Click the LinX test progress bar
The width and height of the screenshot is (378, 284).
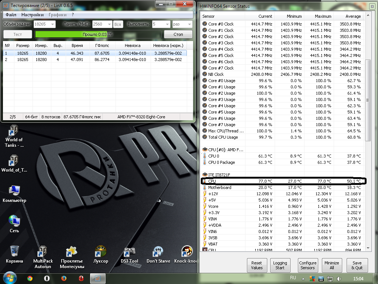(x=97, y=34)
